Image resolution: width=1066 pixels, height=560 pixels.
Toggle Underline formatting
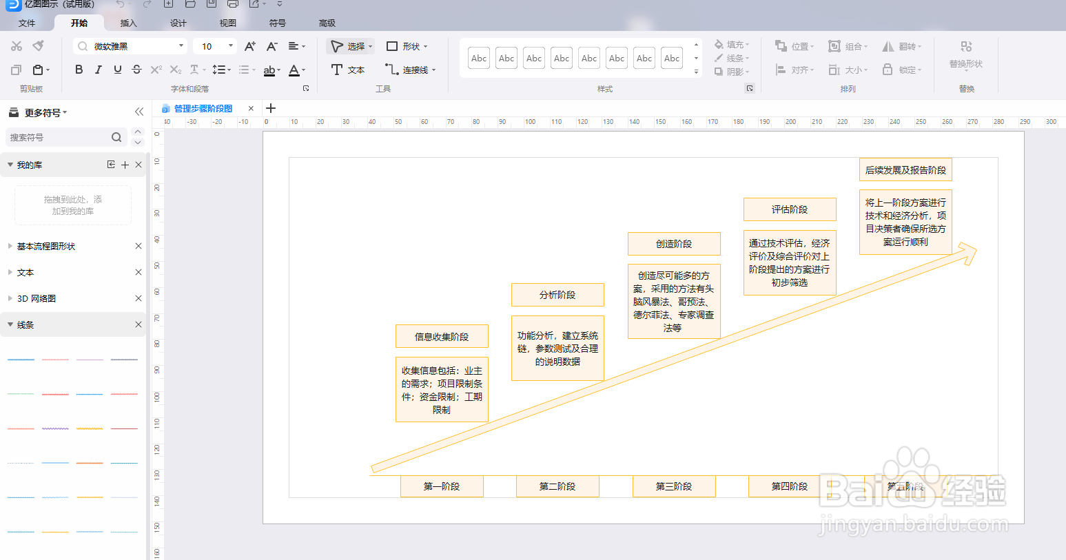[x=118, y=70]
